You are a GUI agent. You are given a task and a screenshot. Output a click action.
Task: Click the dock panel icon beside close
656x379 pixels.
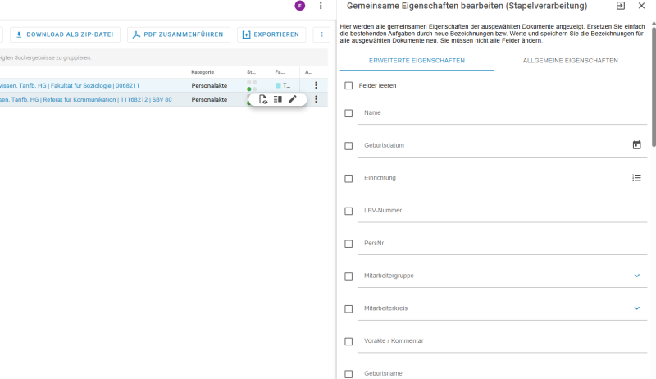tap(621, 6)
